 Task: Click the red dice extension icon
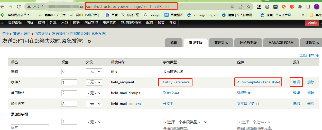point(292,7)
